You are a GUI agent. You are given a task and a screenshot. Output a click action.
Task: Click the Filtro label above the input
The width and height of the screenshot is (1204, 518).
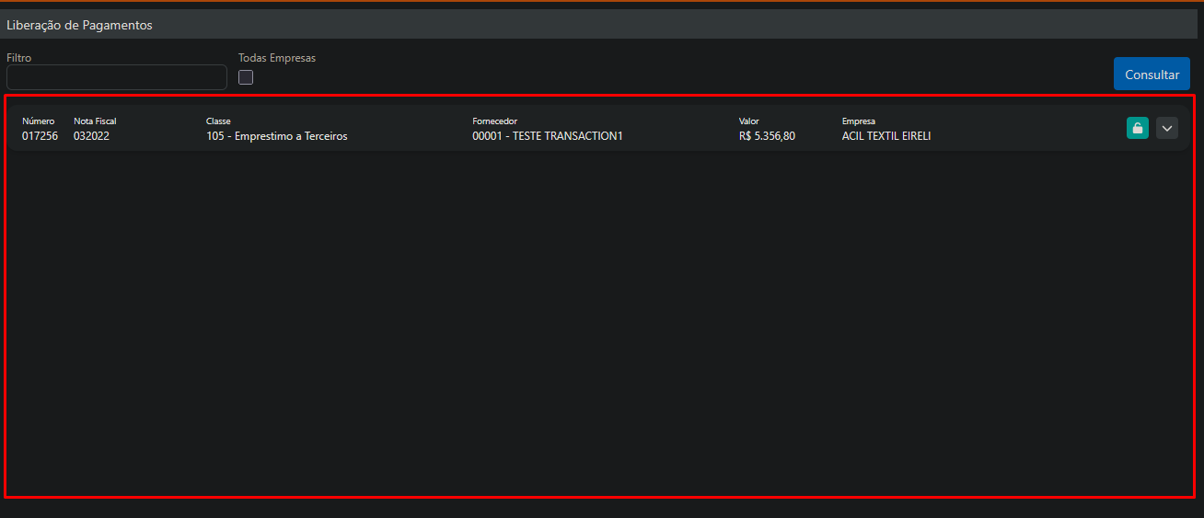(x=18, y=58)
